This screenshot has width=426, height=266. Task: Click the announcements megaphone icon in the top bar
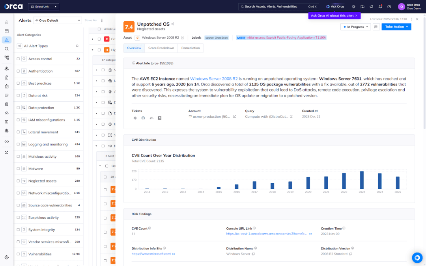pyautogui.click(x=371, y=7)
